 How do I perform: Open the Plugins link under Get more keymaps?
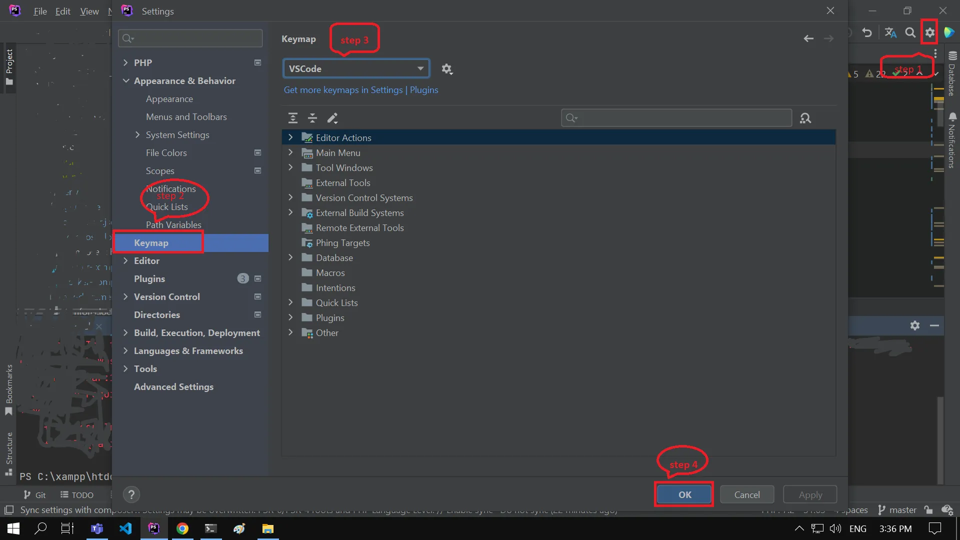[x=424, y=90]
